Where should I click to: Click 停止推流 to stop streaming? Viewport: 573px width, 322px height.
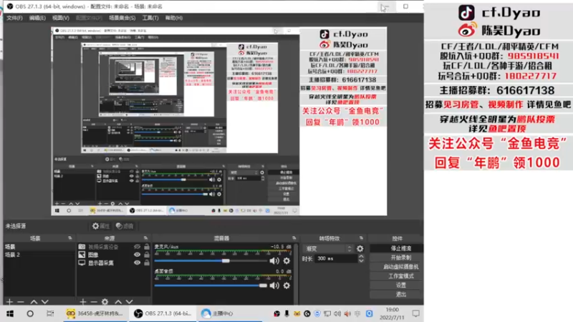point(398,248)
